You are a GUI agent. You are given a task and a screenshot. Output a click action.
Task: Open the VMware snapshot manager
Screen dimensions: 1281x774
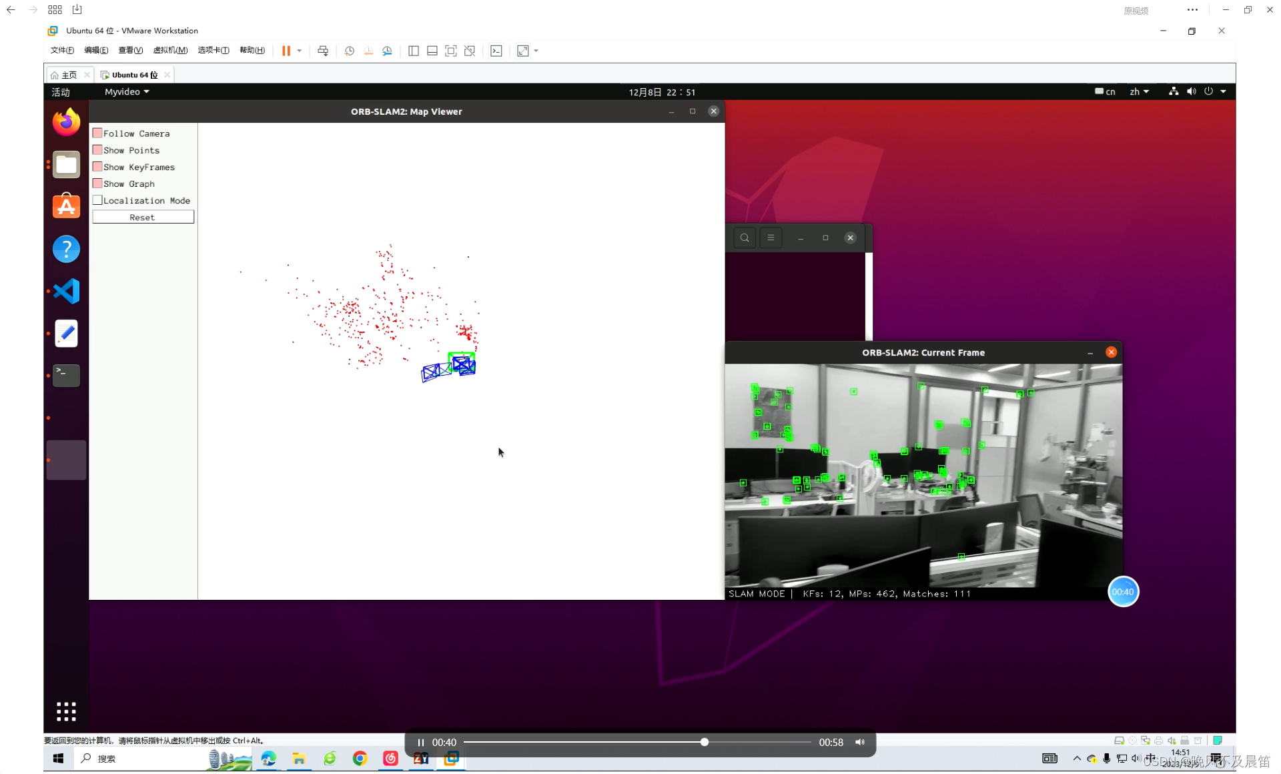click(x=387, y=51)
